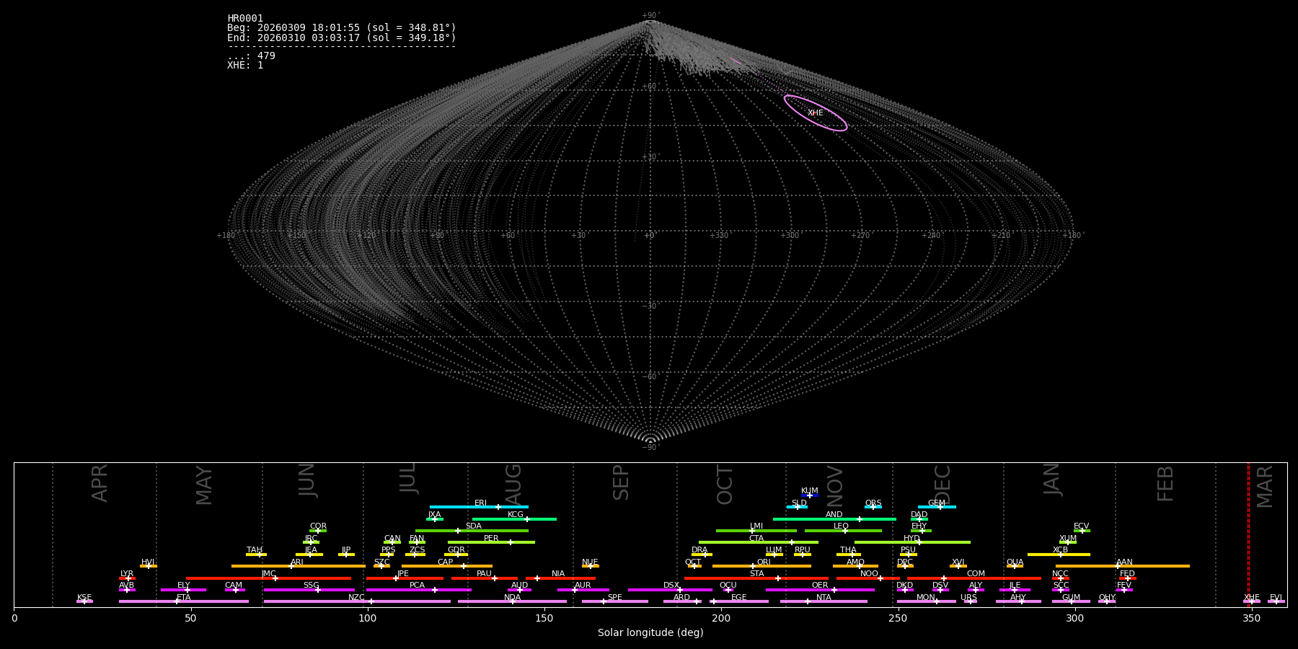
Task: Click the Beg: 20260309 18:01:55 line
Action: click(342, 28)
